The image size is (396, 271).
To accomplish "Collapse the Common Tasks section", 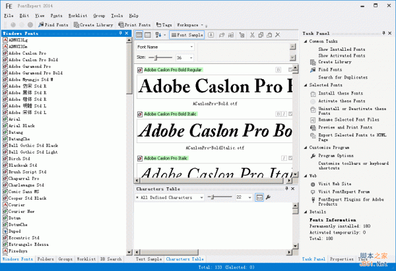I will [x=306, y=41].
